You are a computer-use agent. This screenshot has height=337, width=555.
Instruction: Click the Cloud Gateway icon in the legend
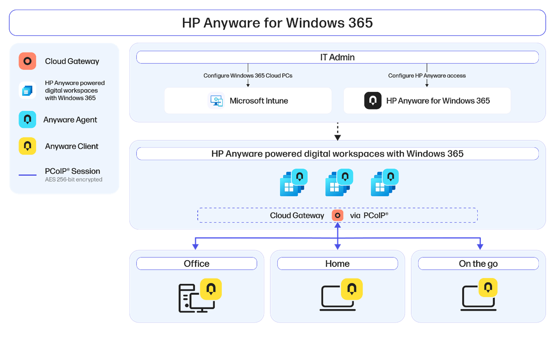(27, 61)
